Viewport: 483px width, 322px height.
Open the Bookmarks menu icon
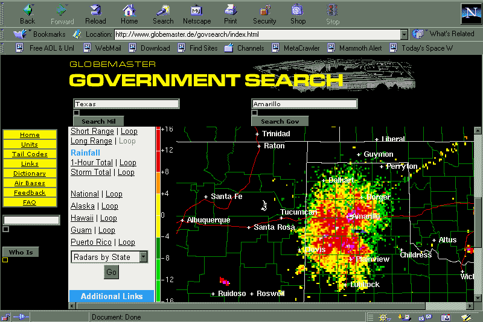tap(21, 34)
